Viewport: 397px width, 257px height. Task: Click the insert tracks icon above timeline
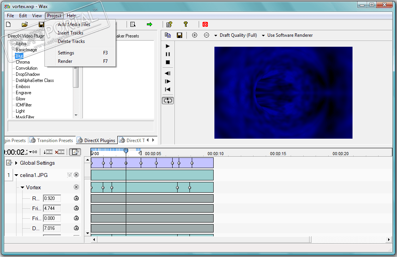click(x=48, y=152)
